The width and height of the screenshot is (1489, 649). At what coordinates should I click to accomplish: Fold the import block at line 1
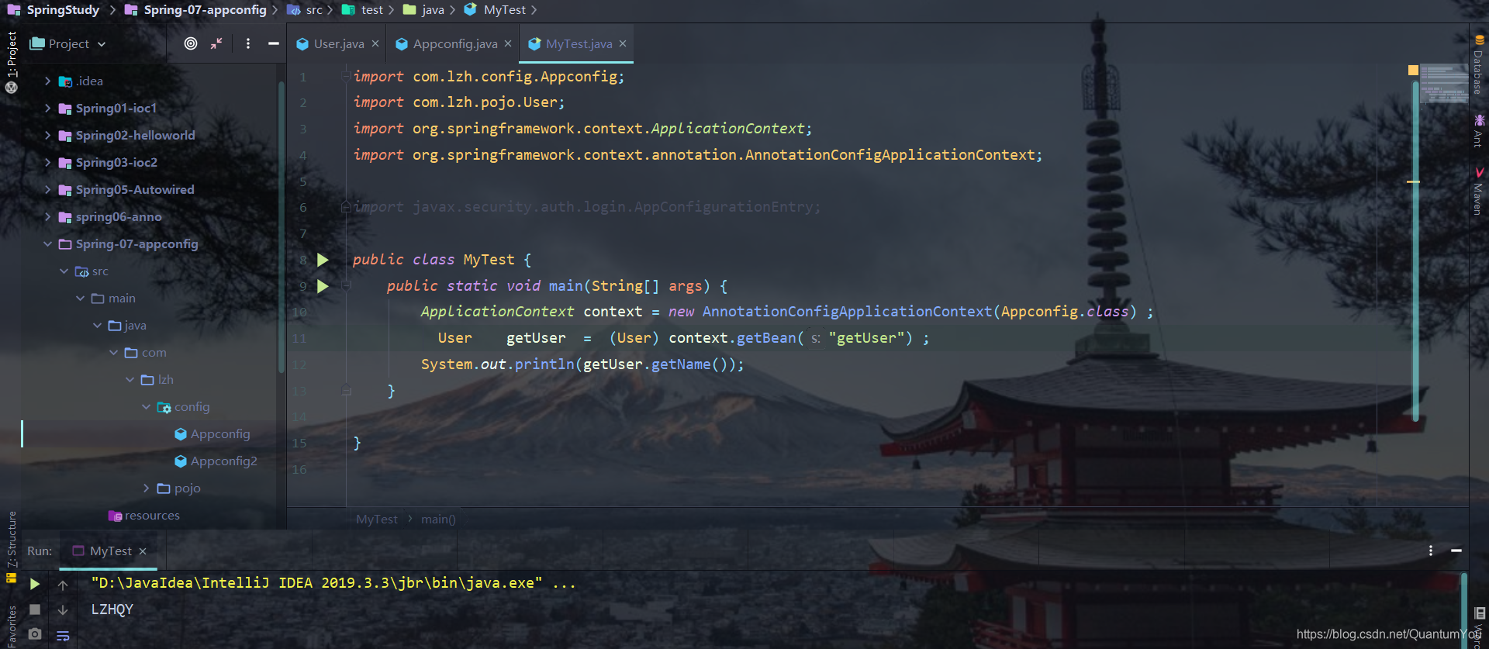(x=346, y=76)
